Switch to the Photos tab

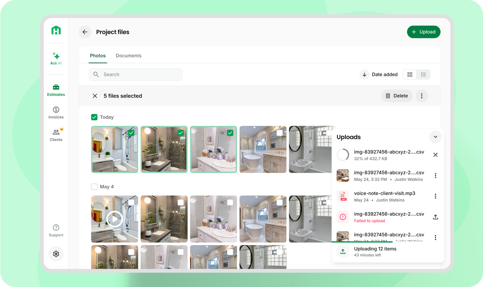pyautogui.click(x=98, y=56)
